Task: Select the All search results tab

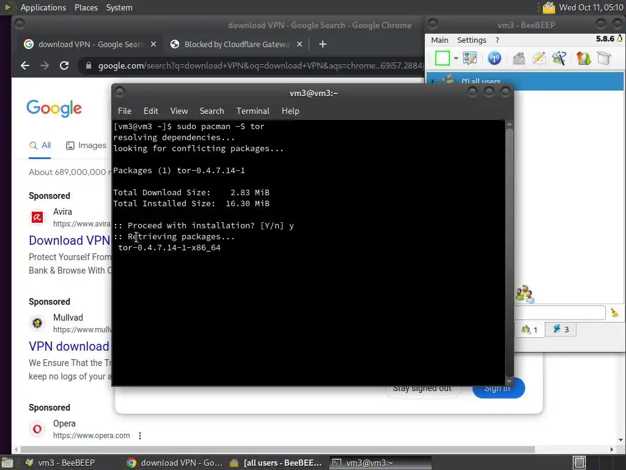Action: [40, 146]
